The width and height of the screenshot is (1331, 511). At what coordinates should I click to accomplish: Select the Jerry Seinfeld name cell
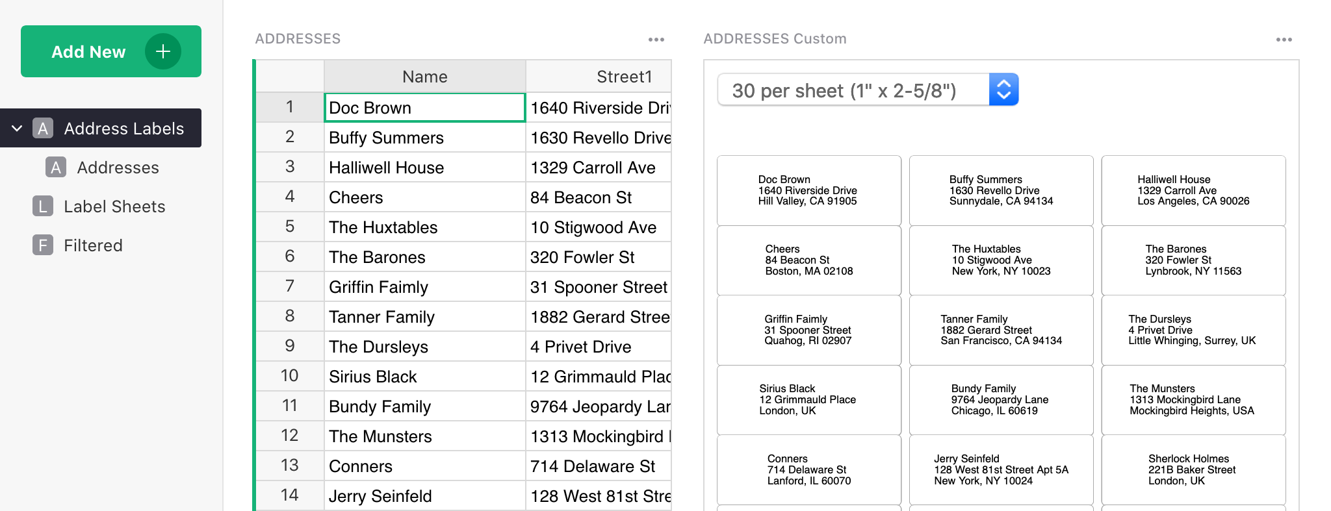(x=425, y=495)
